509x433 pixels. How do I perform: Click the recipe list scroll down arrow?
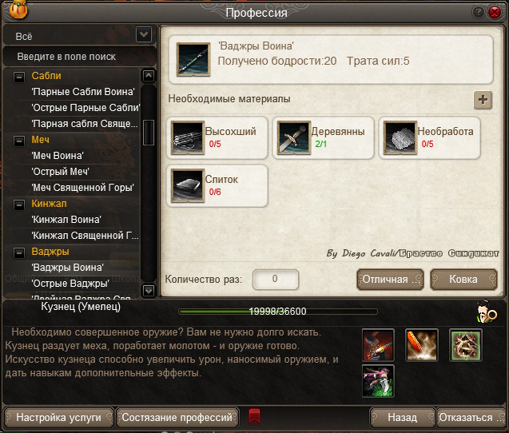pyautogui.click(x=149, y=291)
